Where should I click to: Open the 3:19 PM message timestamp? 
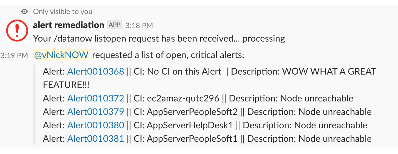coord(14,56)
